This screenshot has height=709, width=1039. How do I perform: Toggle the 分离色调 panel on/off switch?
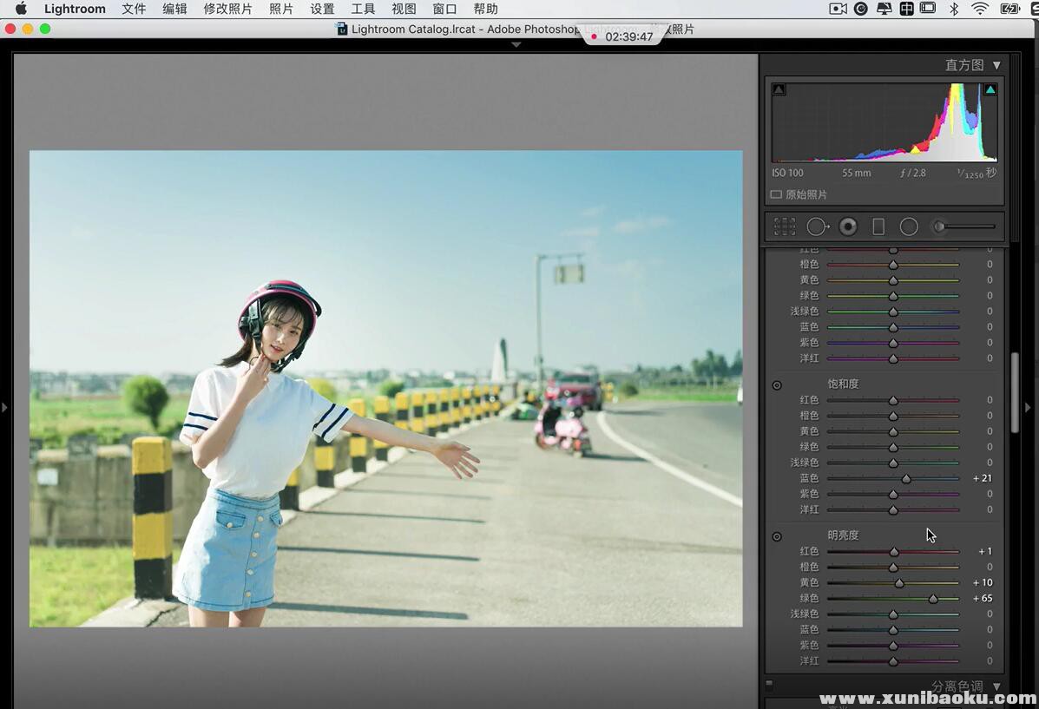point(769,685)
